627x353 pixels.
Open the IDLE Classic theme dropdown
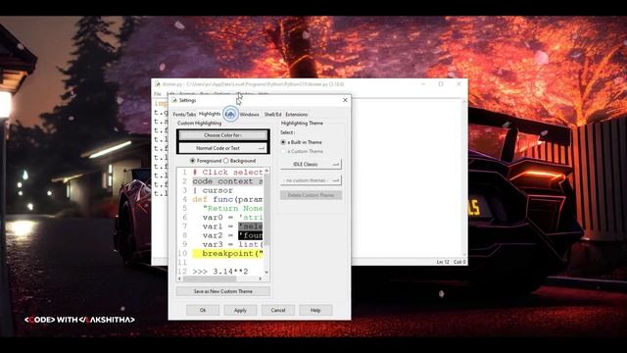pos(311,164)
